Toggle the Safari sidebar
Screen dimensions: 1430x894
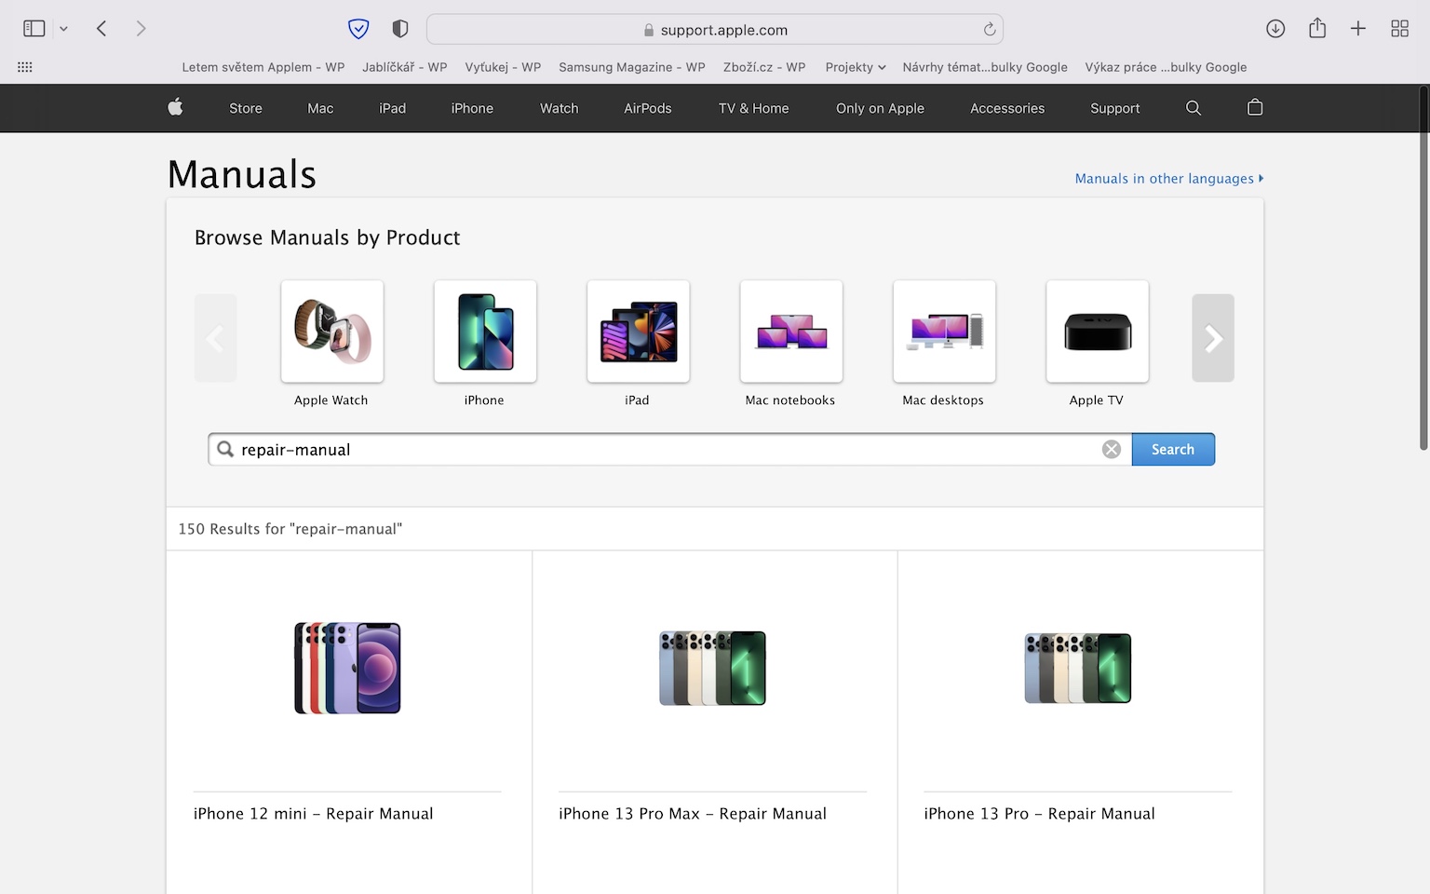pyautogui.click(x=34, y=29)
